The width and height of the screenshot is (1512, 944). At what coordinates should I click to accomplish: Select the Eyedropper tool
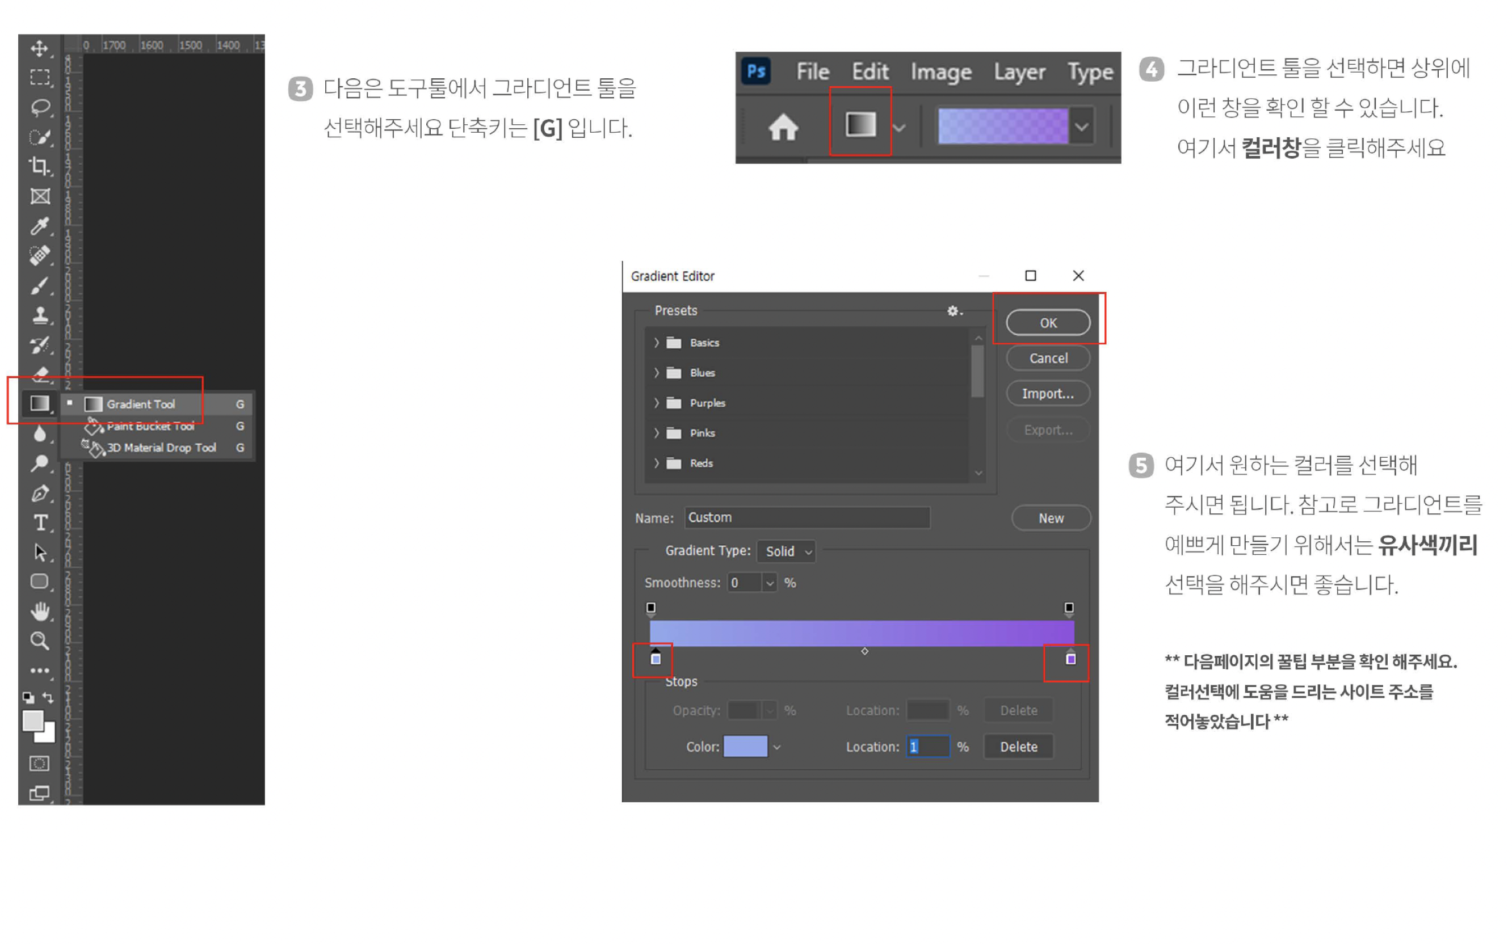click(39, 225)
